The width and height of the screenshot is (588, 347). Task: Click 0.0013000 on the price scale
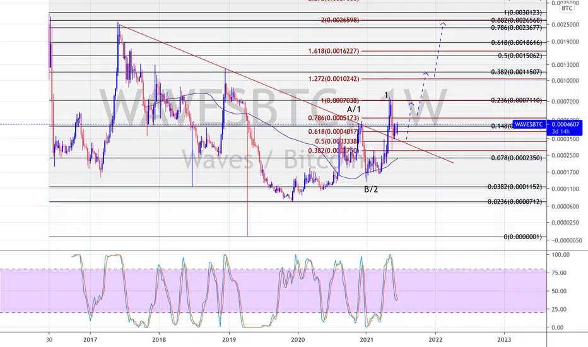[x=565, y=65]
